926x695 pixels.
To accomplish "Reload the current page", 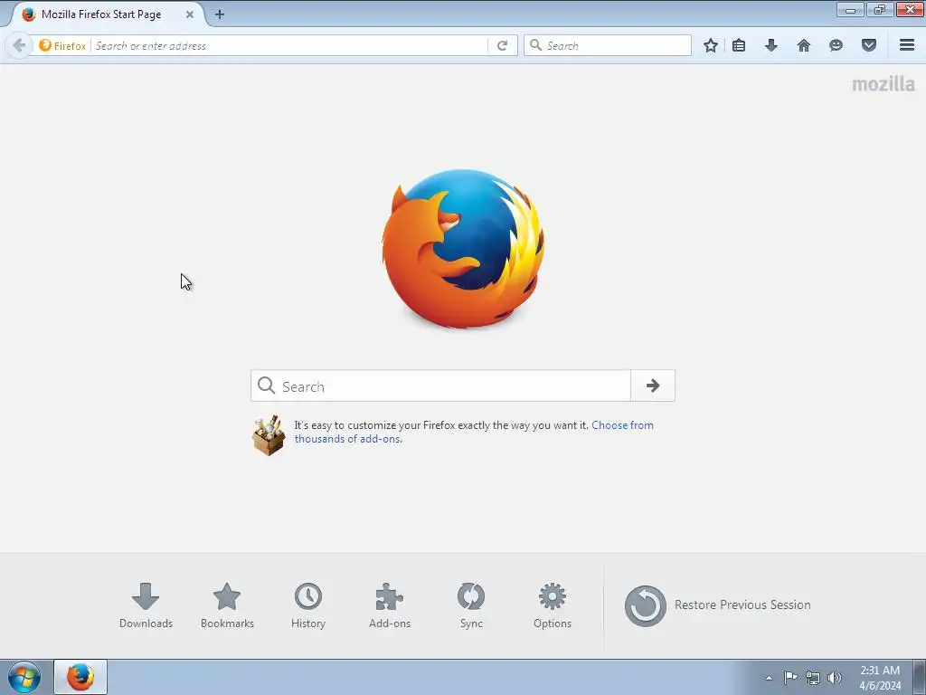I will point(502,45).
